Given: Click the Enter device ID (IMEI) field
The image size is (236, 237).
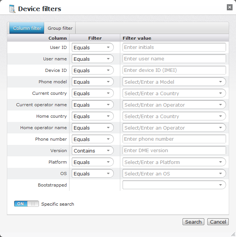Looking at the screenshot, I should [x=174, y=70].
